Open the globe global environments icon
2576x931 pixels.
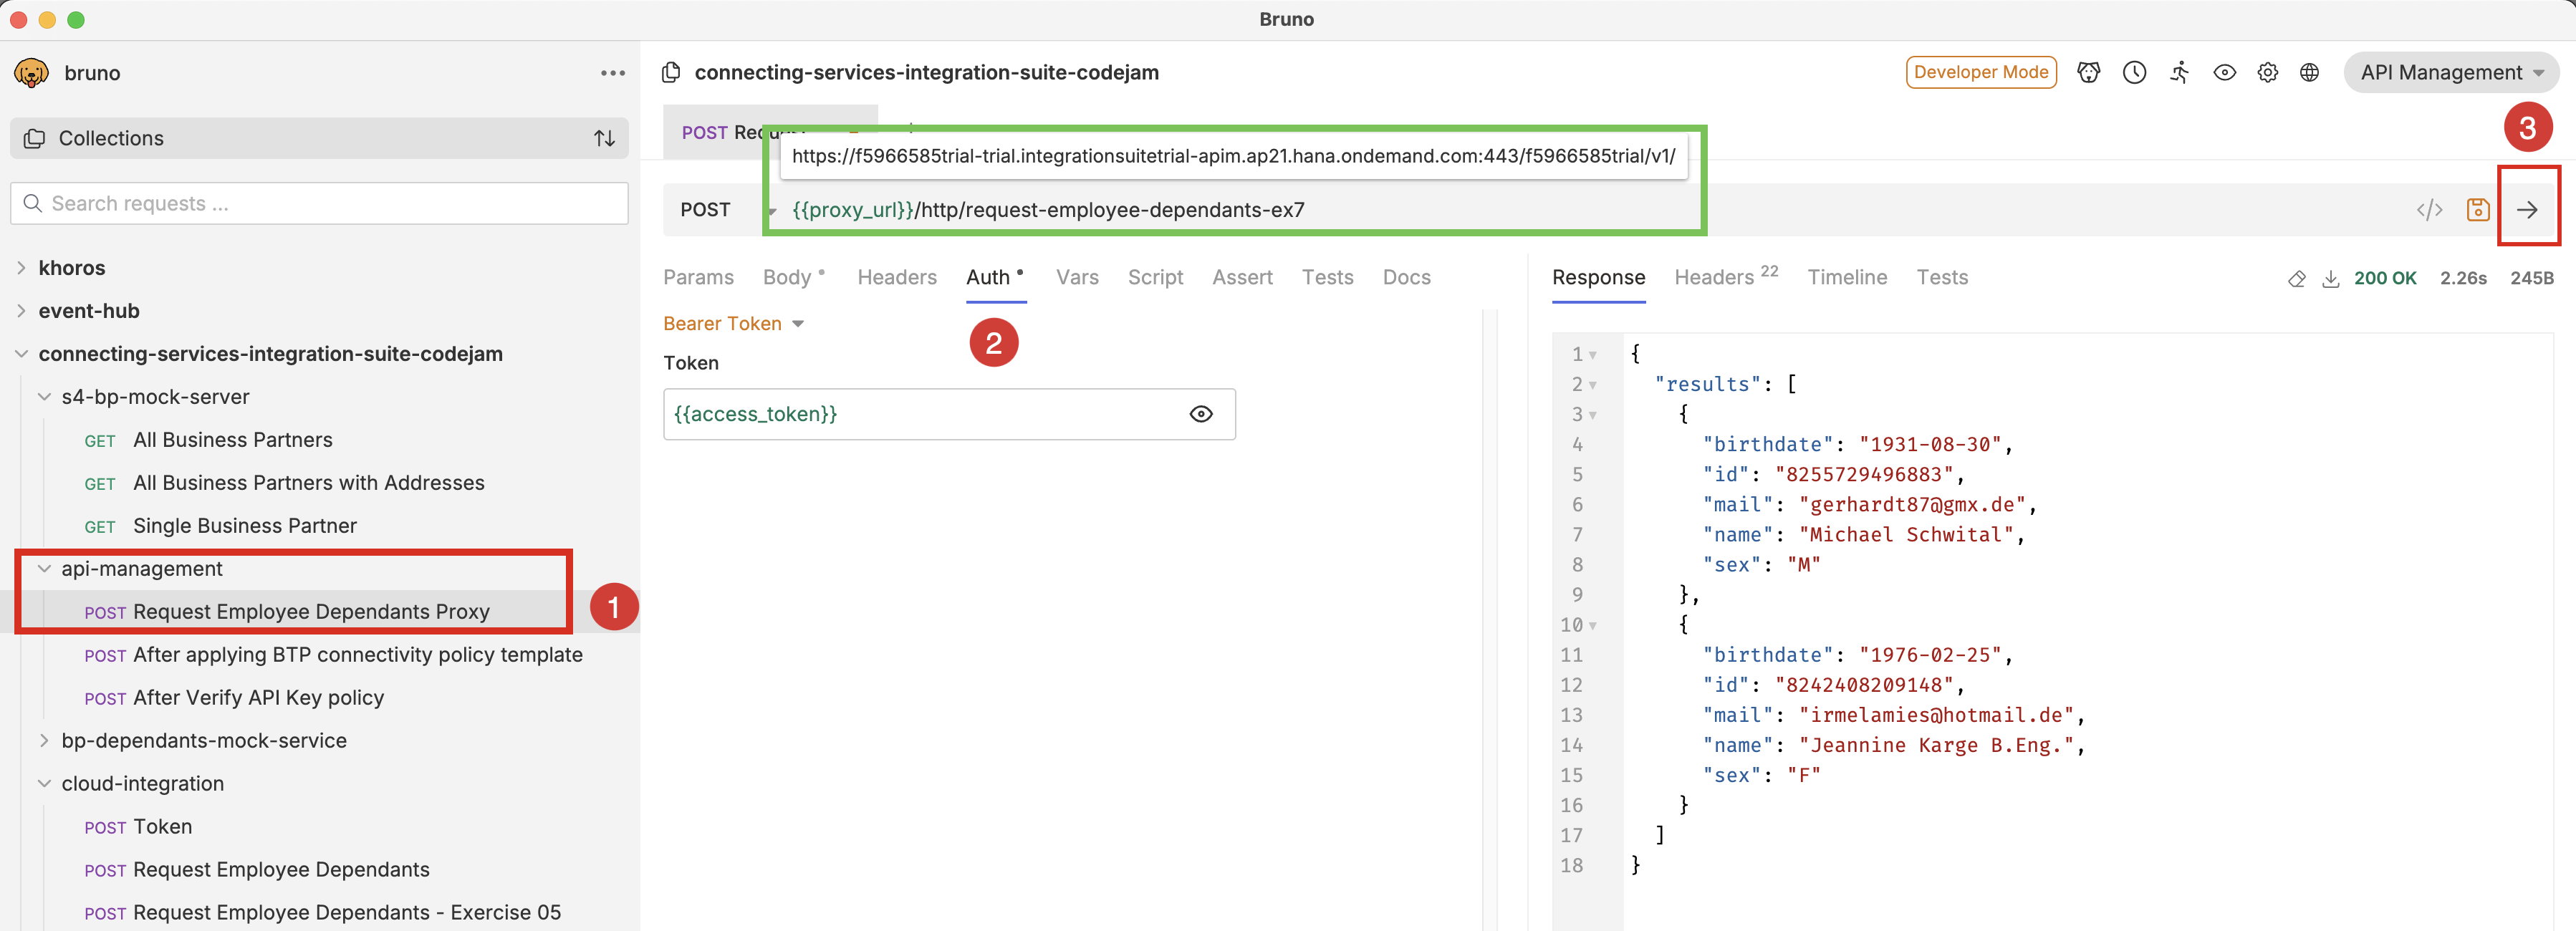coord(2309,72)
